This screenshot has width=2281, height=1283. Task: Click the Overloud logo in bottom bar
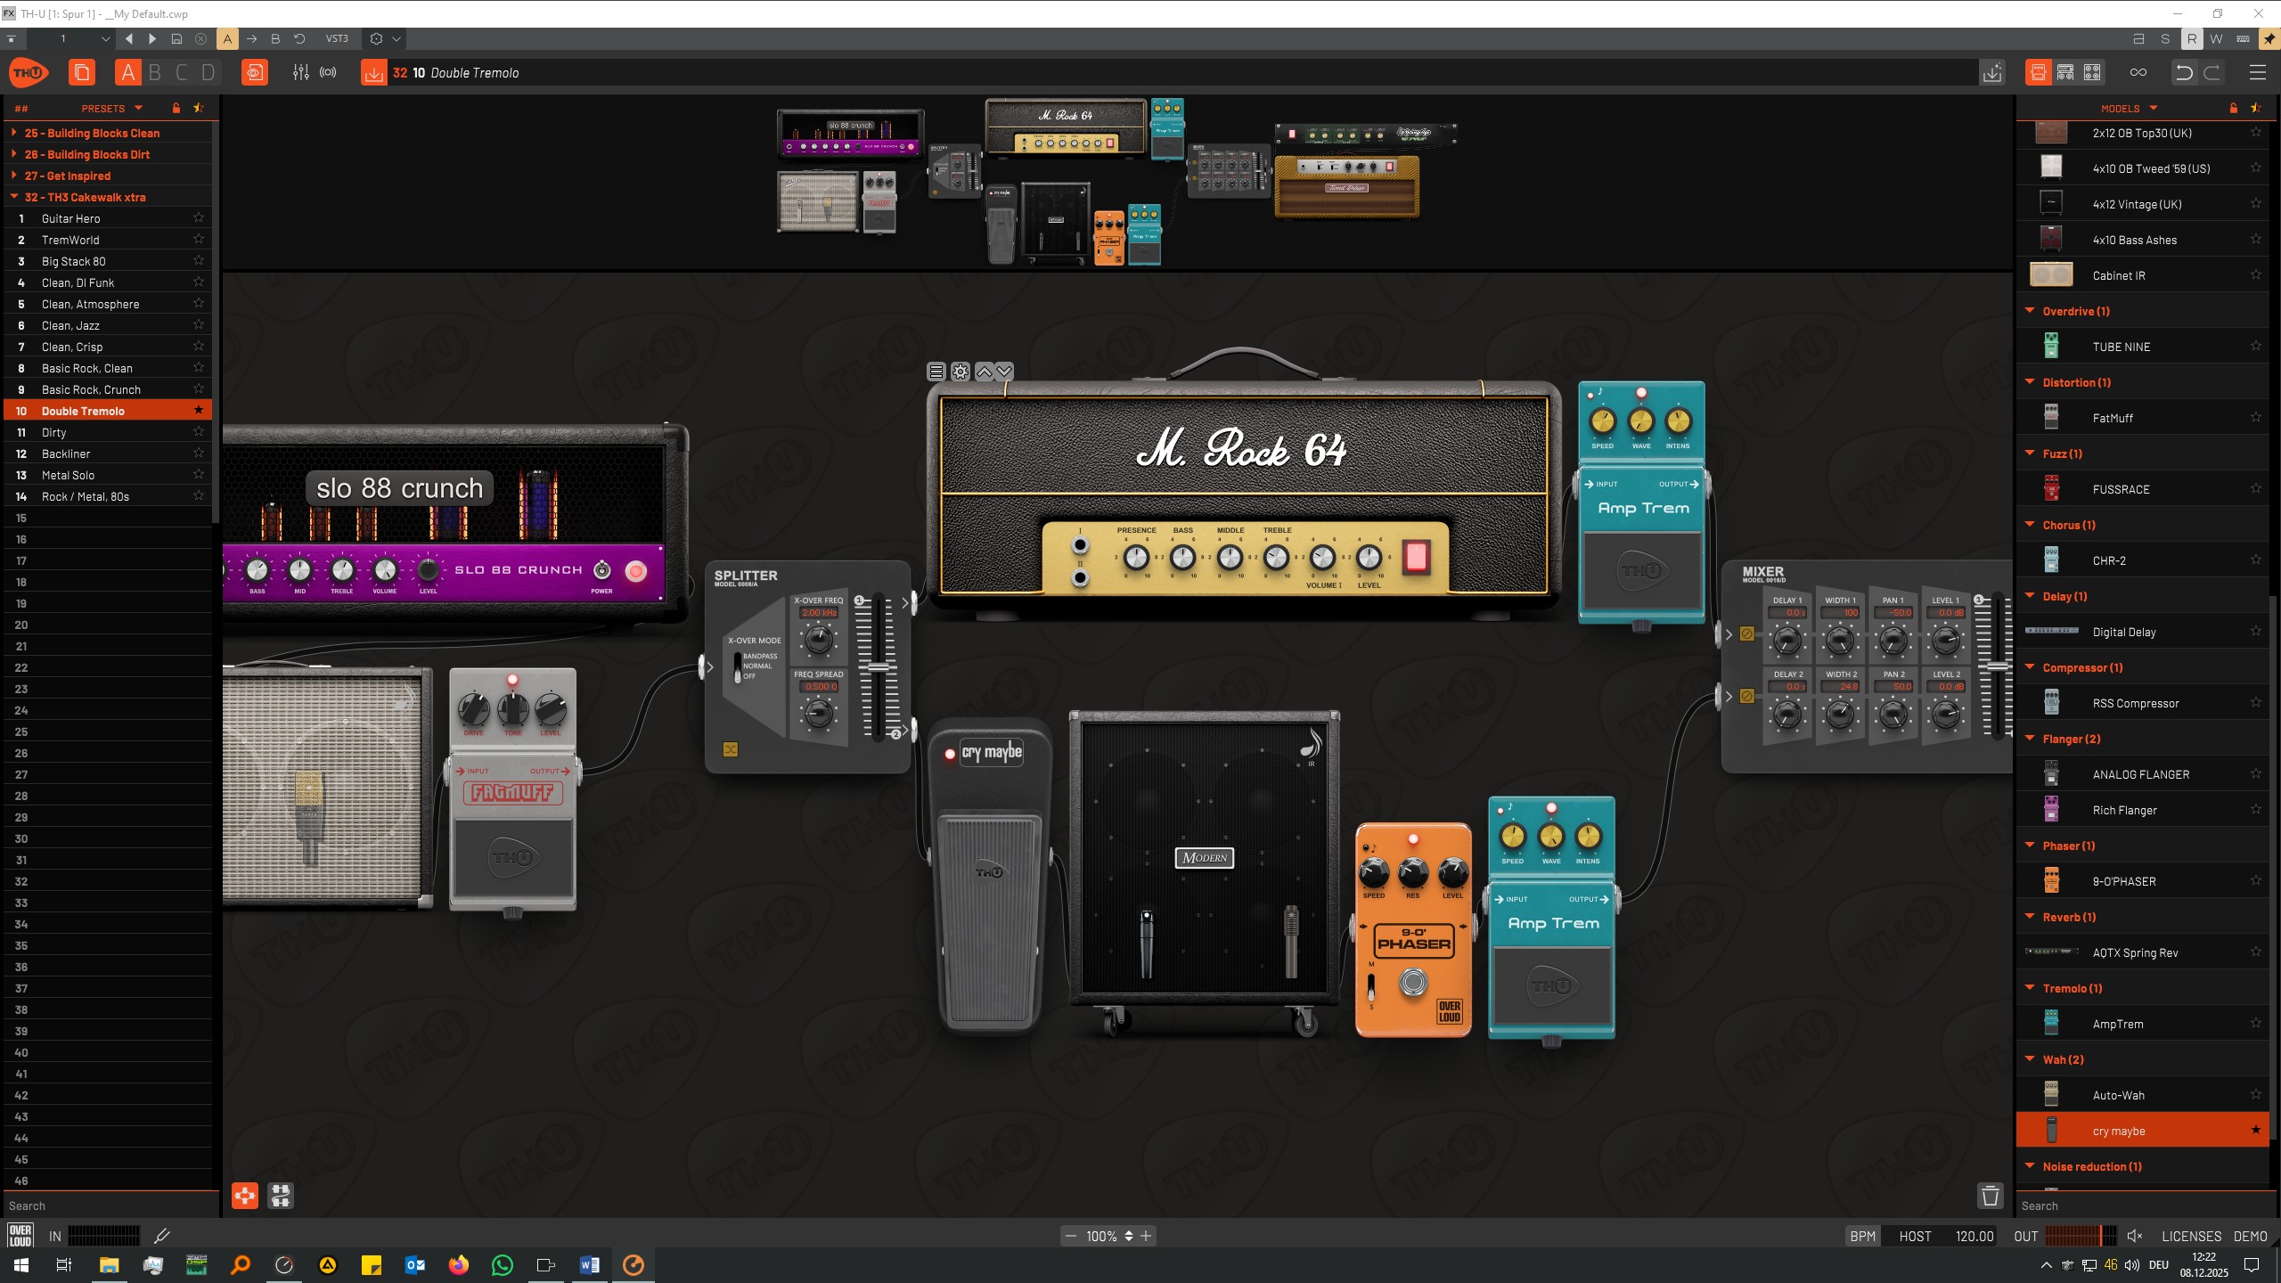pos(20,1236)
